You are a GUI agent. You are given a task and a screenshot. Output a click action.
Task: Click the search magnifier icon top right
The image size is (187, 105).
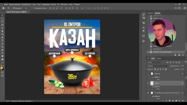coord(176,8)
